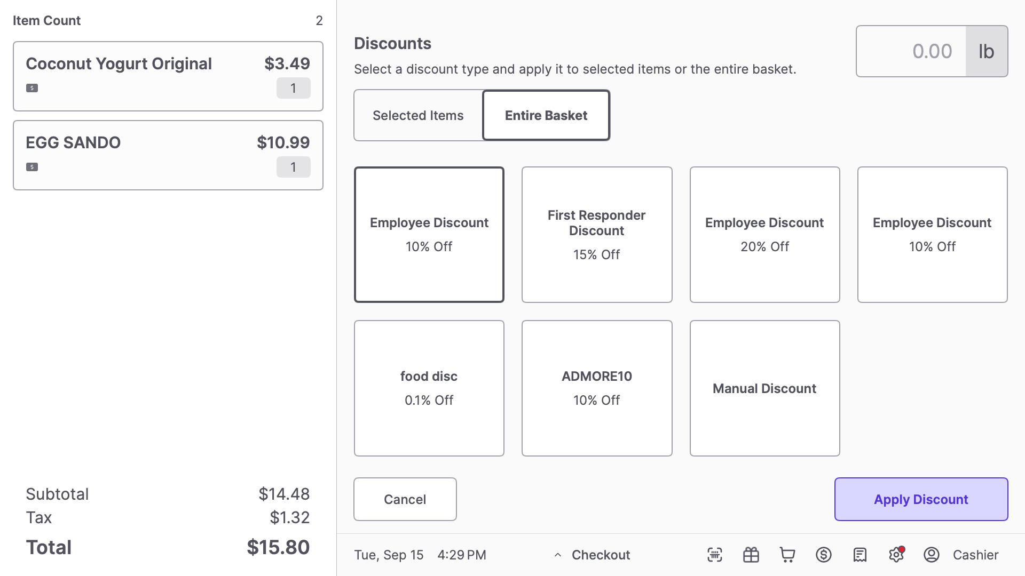Select the EGG SANDO basket item

click(x=168, y=155)
